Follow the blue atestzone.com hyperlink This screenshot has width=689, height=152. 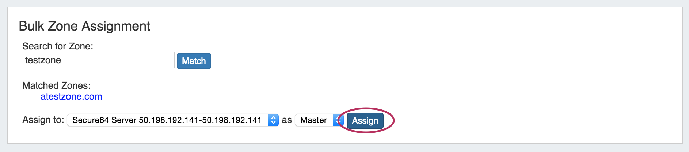(71, 96)
